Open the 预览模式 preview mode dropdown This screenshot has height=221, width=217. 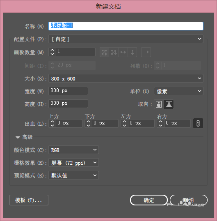pos(73,175)
